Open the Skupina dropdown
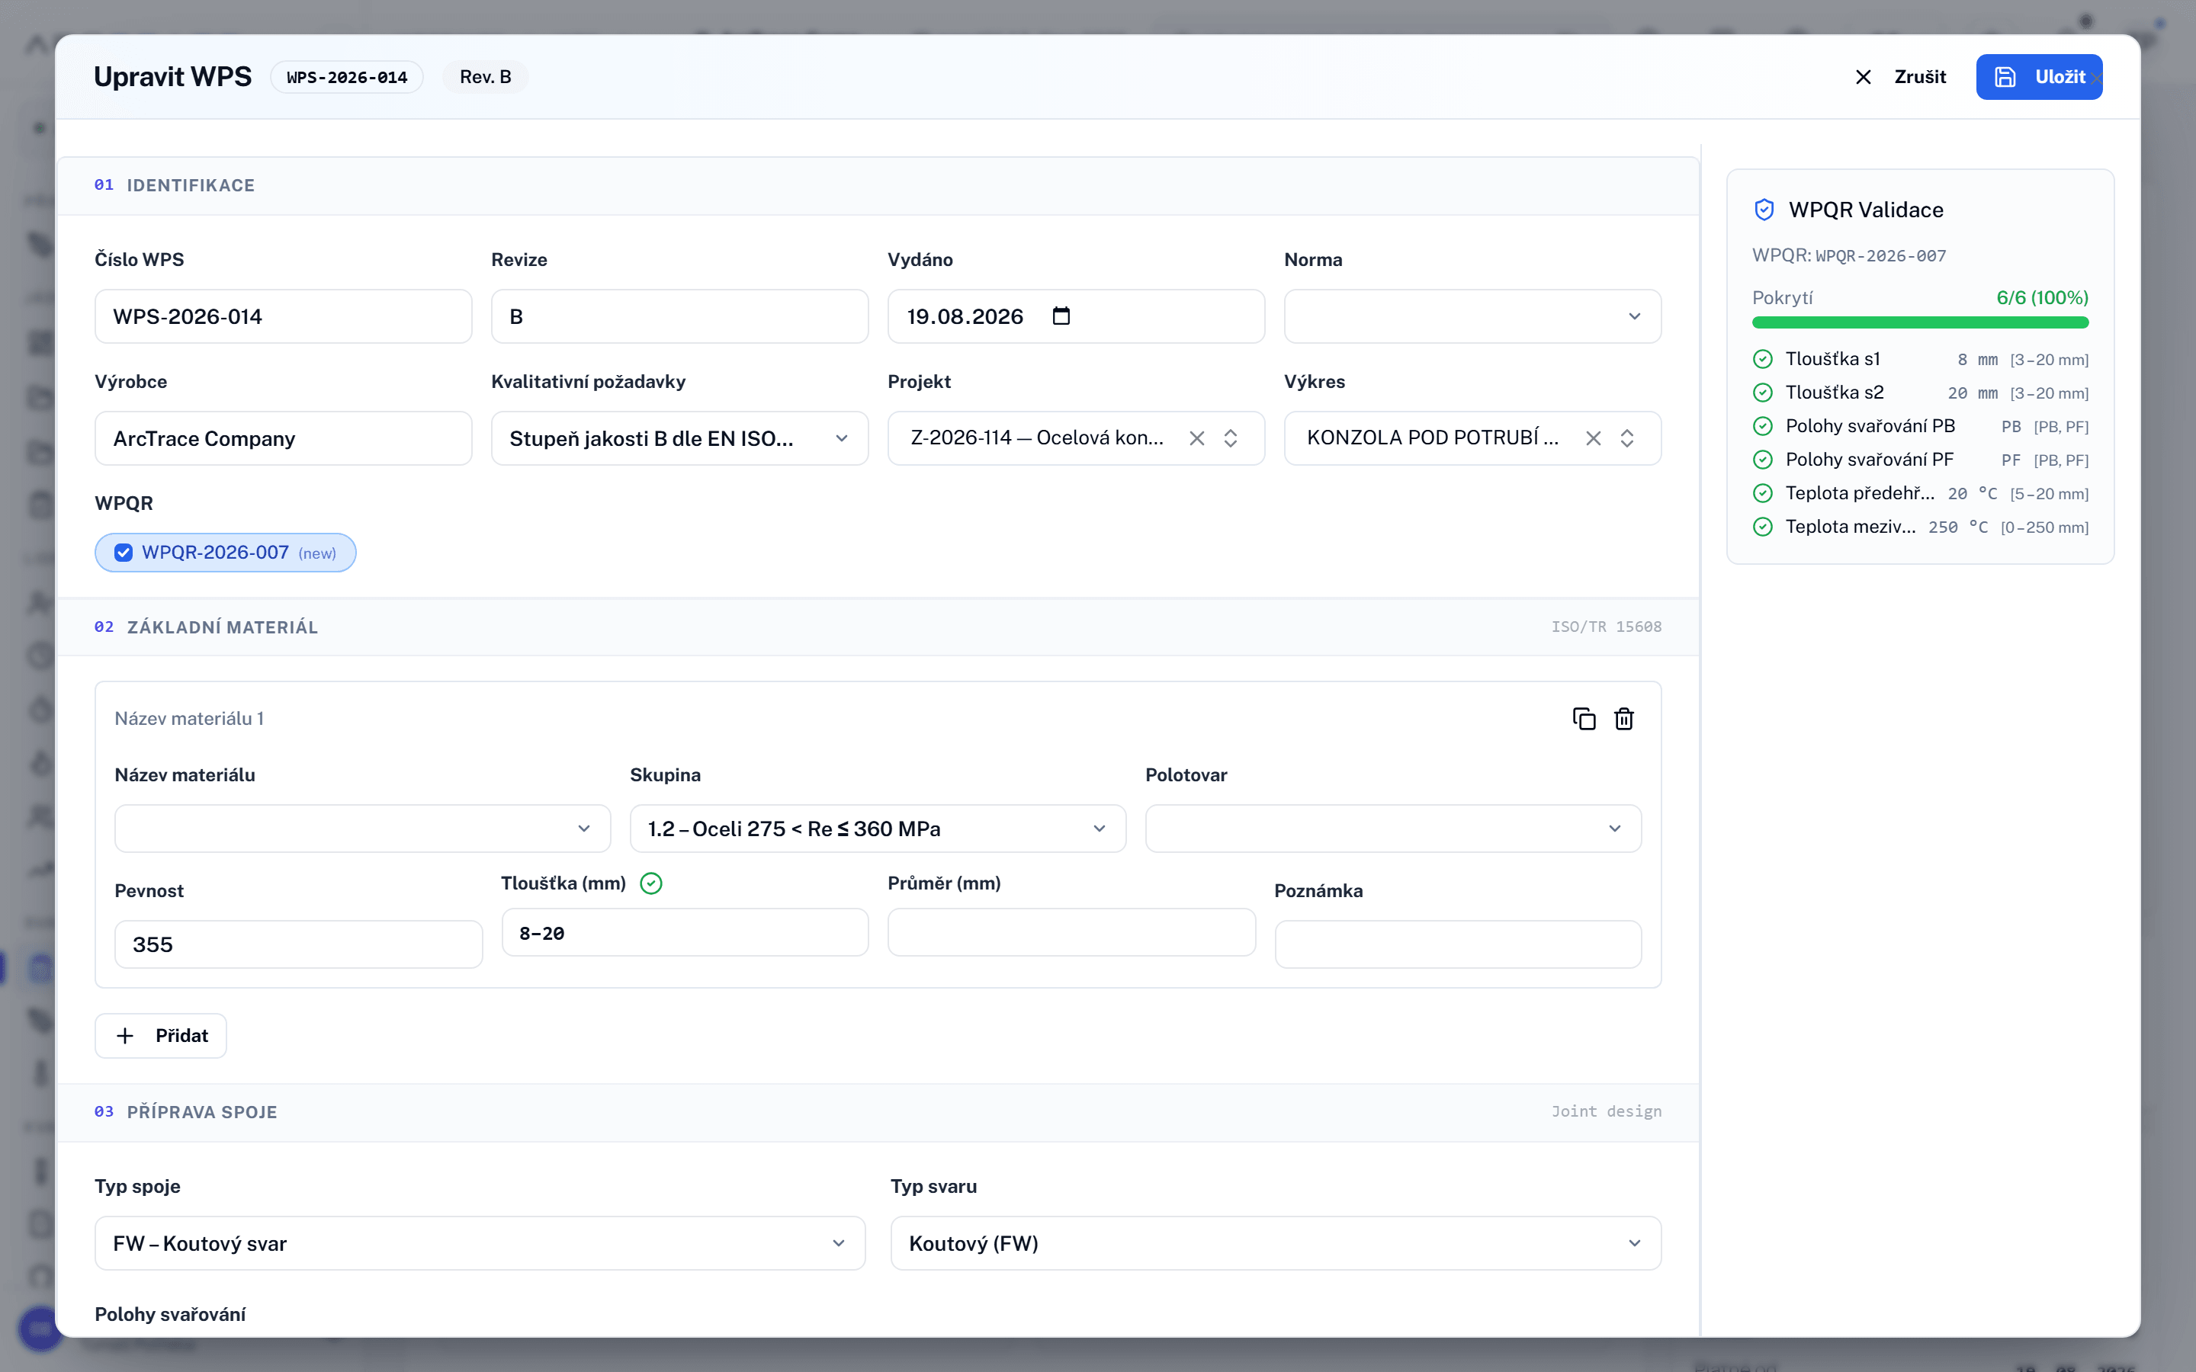 tap(878, 829)
